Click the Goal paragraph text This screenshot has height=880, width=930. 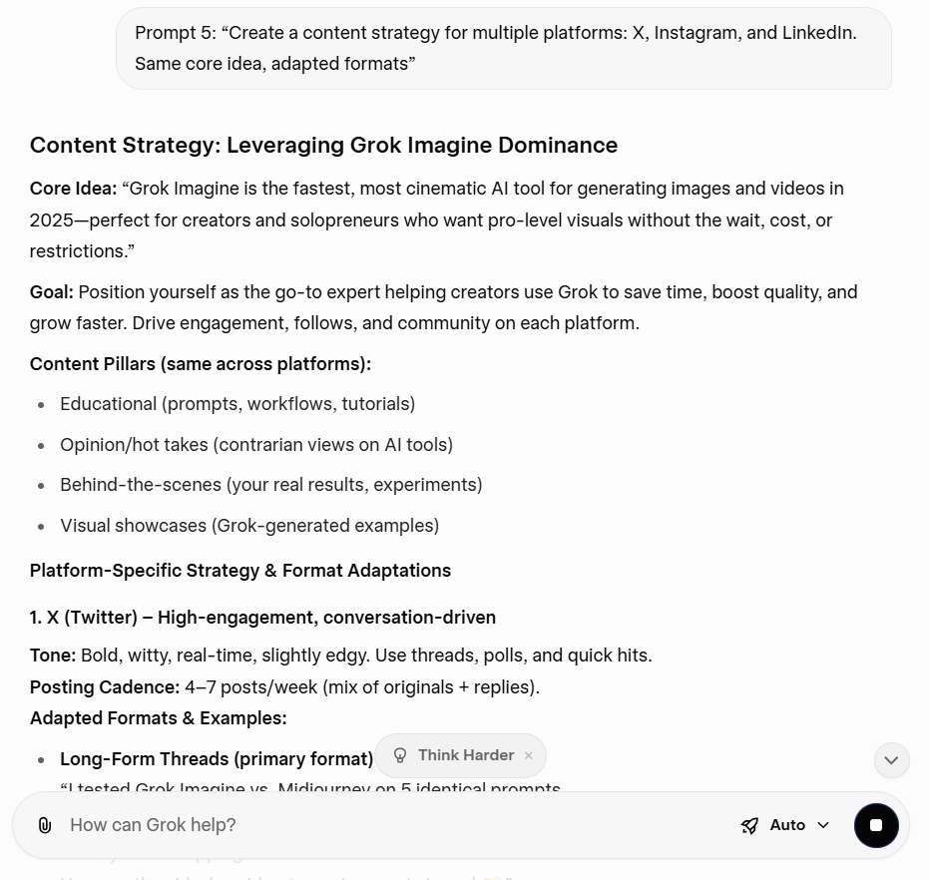(x=444, y=306)
